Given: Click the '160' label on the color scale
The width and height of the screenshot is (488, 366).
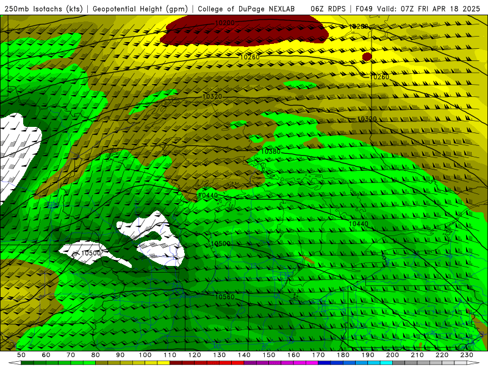Looking at the screenshot, I should coord(293,355).
